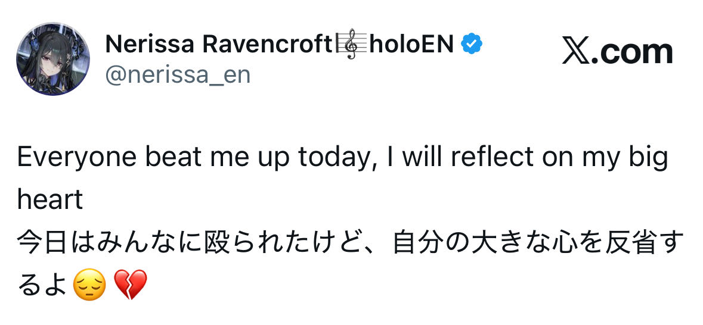This screenshot has height=325, width=703.
Task: Select the holoEN text in display name
Action: [411, 43]
